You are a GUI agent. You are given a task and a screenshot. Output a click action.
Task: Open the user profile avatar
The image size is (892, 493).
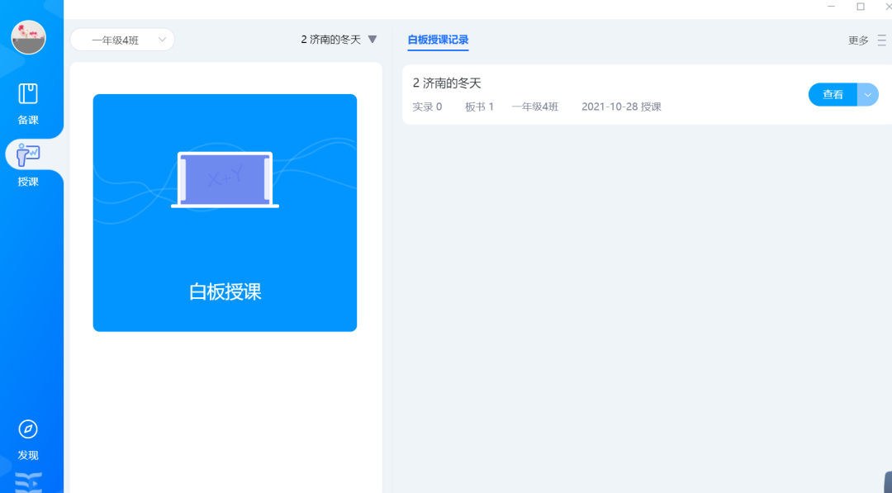click(x=28, y=37)
